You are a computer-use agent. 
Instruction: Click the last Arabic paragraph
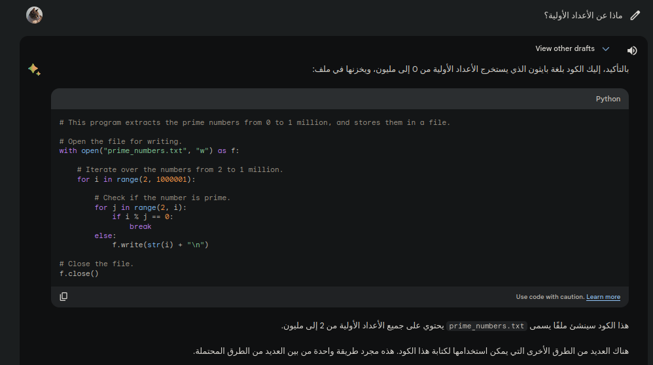coord(411,351)
